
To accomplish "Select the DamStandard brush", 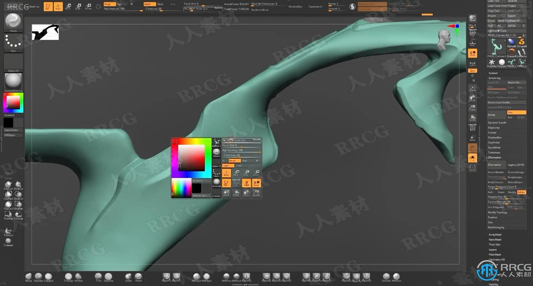I will pos(108,277).
